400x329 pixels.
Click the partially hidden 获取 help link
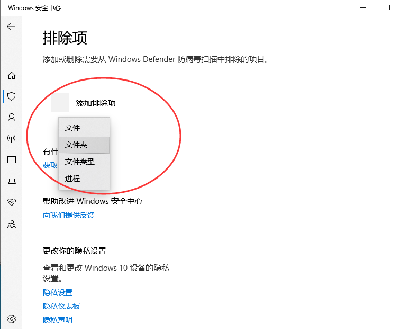[50, 165]
